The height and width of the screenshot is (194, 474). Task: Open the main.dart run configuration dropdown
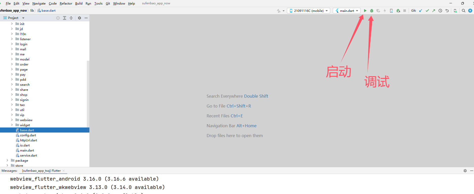346,11
